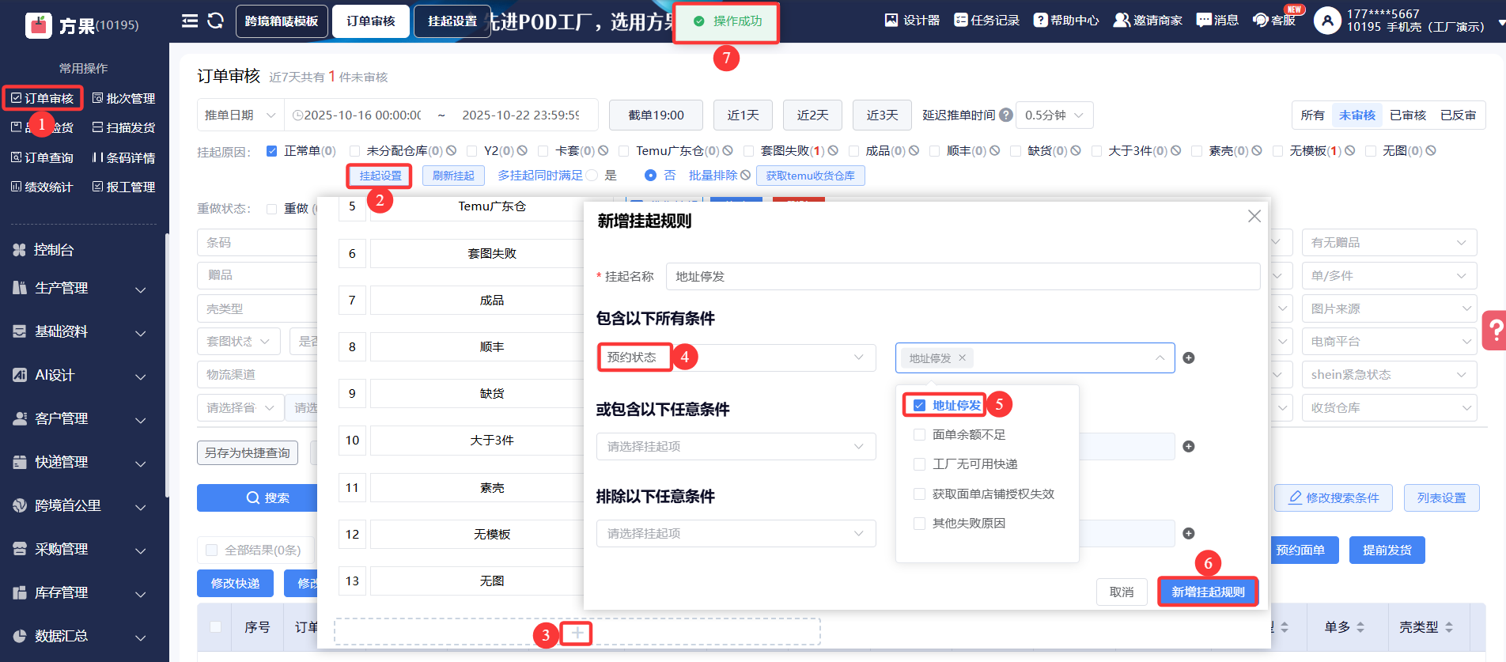The height and width of the screenshot is (662, 1506).
Task: Click the 新增挂起规则 confirm button
Action: (1207, 592)
